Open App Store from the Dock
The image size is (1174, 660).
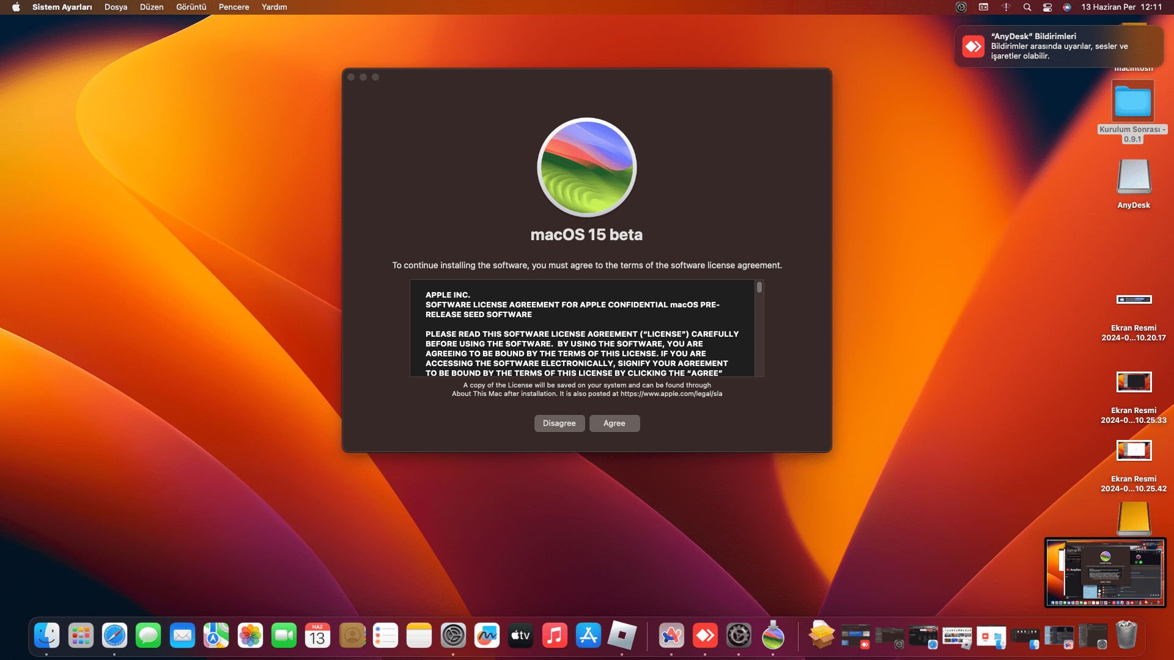(588, 636)
